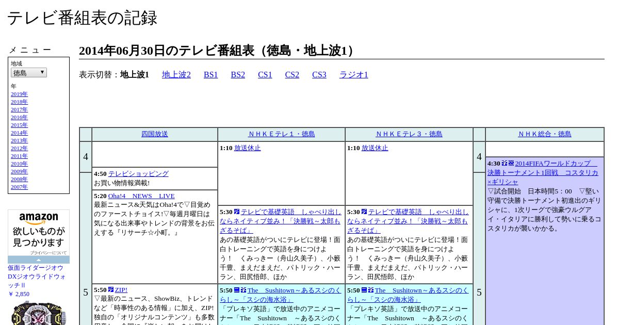
Task: Select 2016年 in the year menu
Action: click(19, 118)
